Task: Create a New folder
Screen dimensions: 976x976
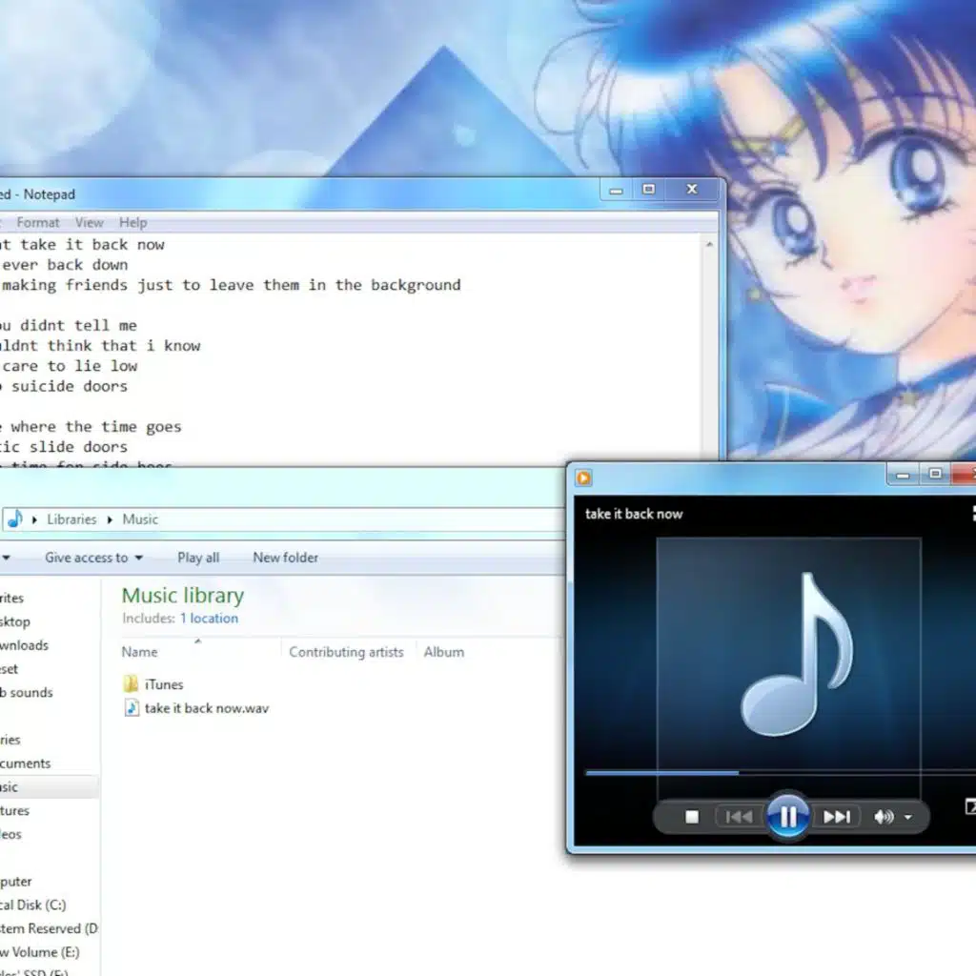Action: pyautogui.click(x=285, y=558)
